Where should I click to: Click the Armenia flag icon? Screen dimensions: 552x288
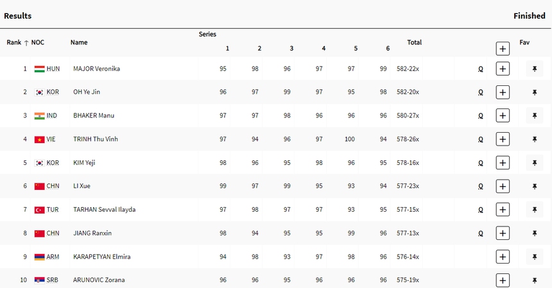(39, 257)
